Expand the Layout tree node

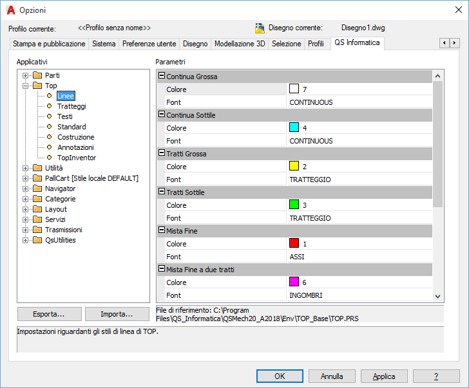point(25,209)
